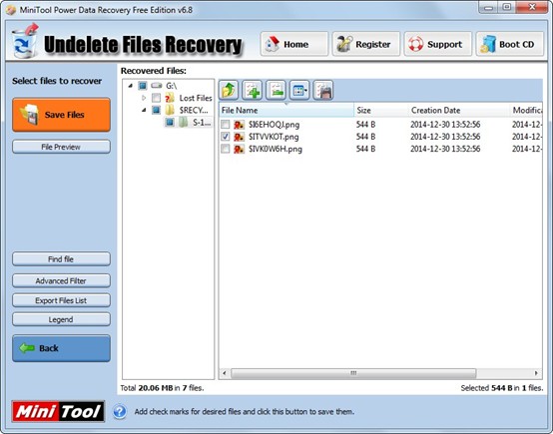Viewport: 553px width, 434px height.
Task: Click the $RECY... folder icon
Action: 170,110
